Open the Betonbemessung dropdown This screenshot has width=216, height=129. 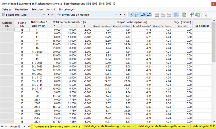[44, 14]
